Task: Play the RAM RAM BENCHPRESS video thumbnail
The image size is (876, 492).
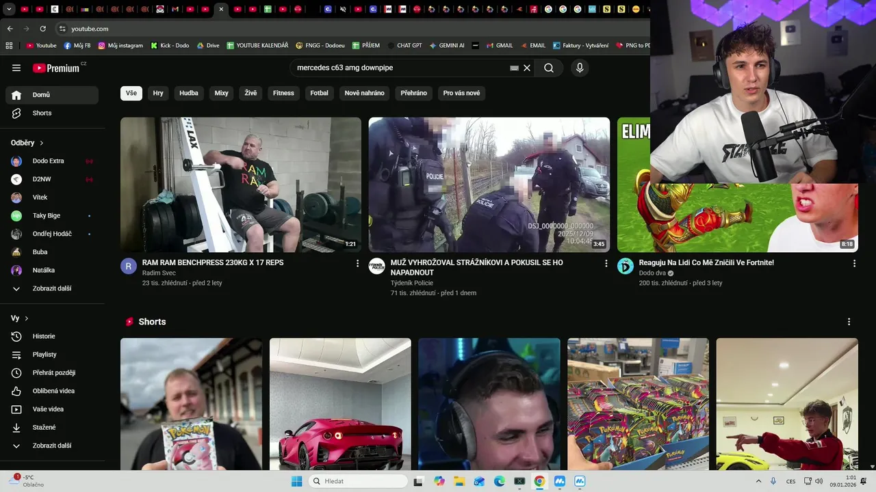Action: [241, 184]
